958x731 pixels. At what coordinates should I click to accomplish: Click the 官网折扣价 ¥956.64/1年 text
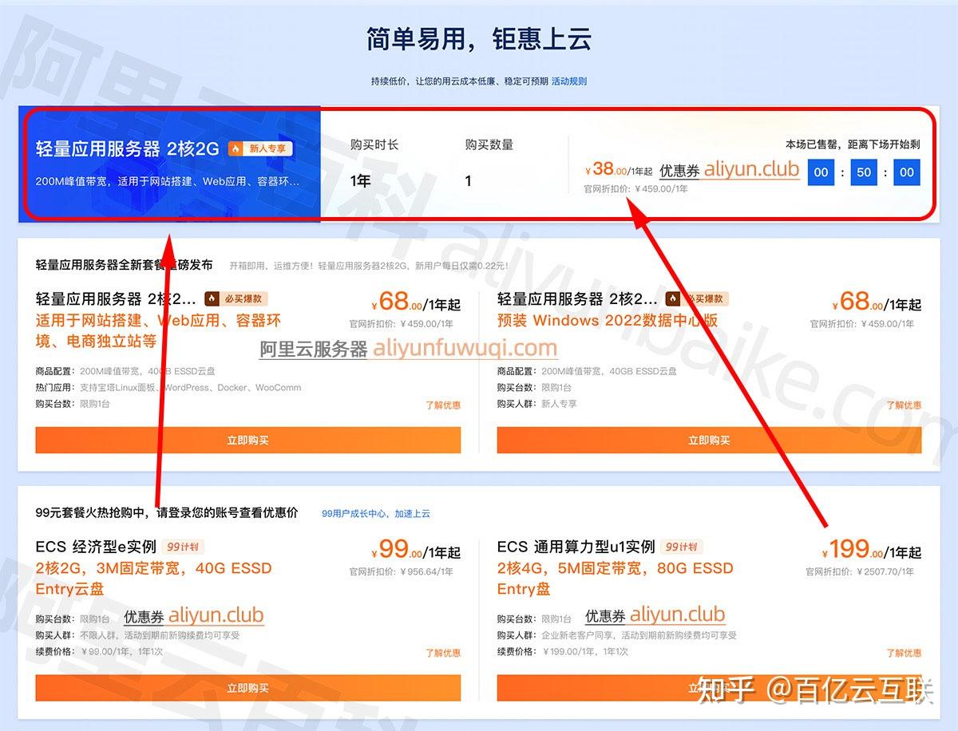(402, 571)
